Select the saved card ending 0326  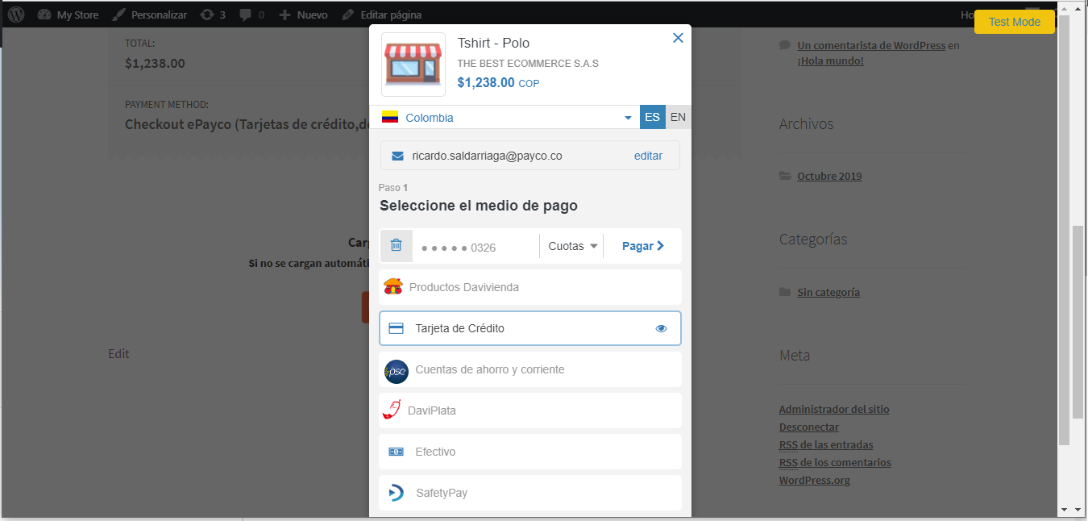[x=459, y=248]
